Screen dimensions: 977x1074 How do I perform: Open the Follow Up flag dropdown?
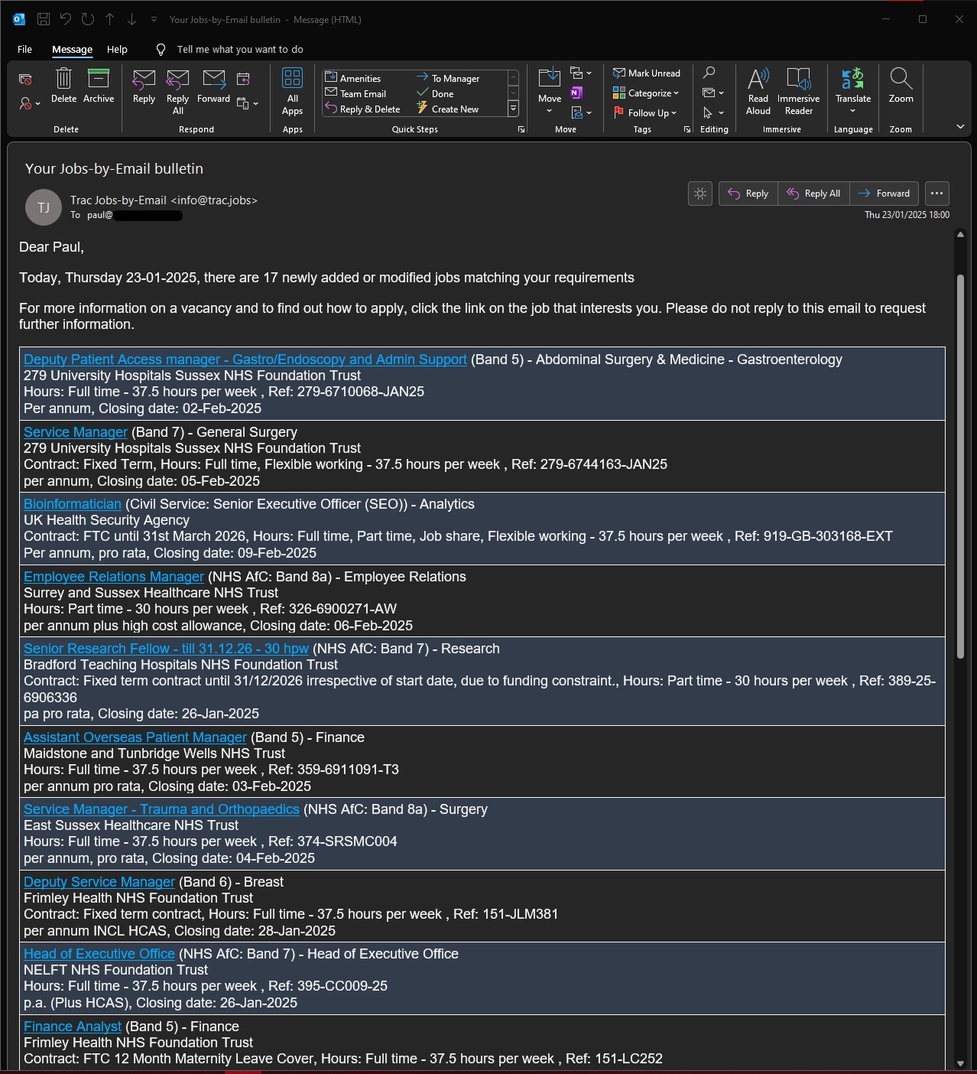[x=645, y=113]
